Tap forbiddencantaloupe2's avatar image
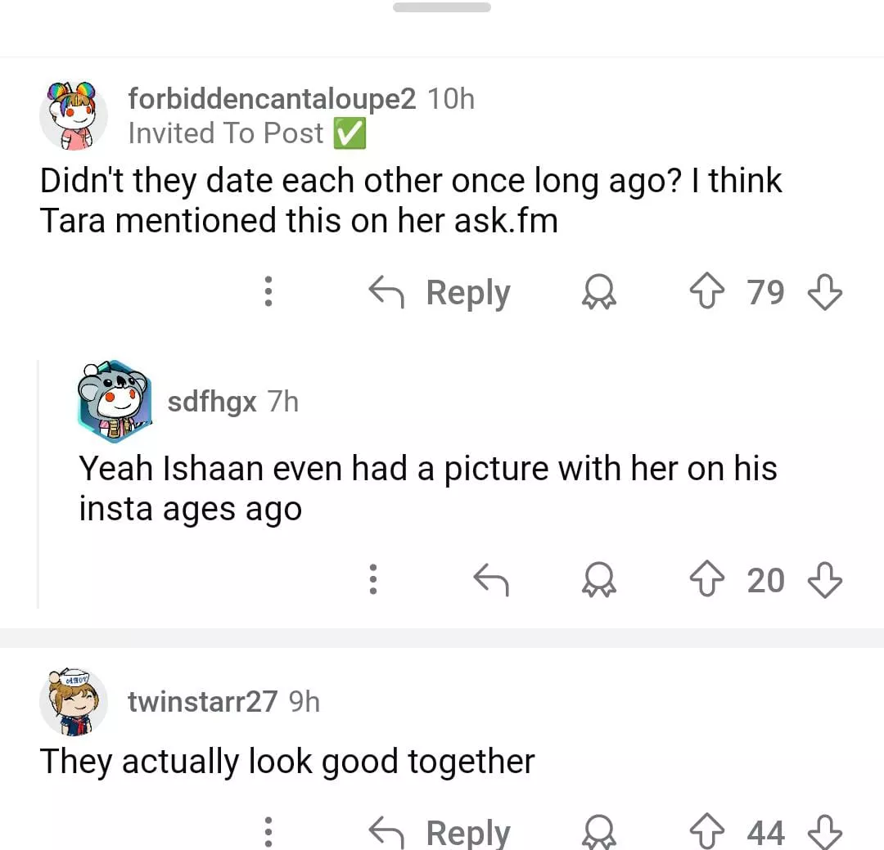 point(74,115)
